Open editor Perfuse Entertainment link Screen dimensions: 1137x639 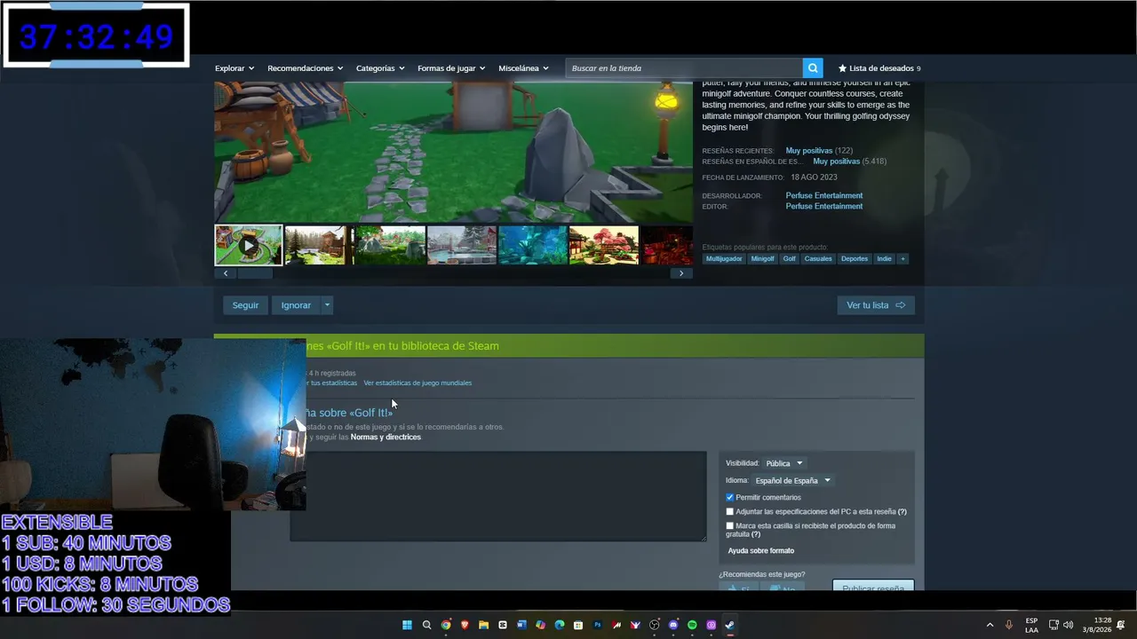824,206
